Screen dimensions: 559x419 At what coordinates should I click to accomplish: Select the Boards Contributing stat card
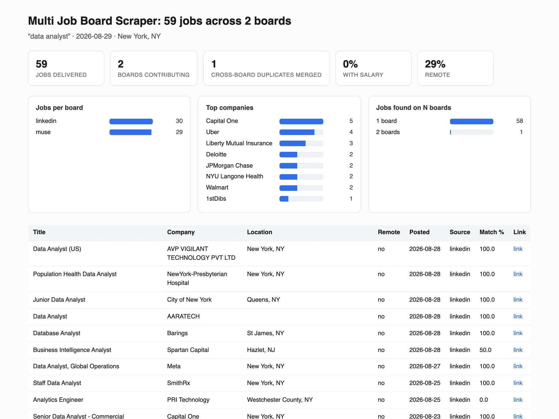[154, 68]
